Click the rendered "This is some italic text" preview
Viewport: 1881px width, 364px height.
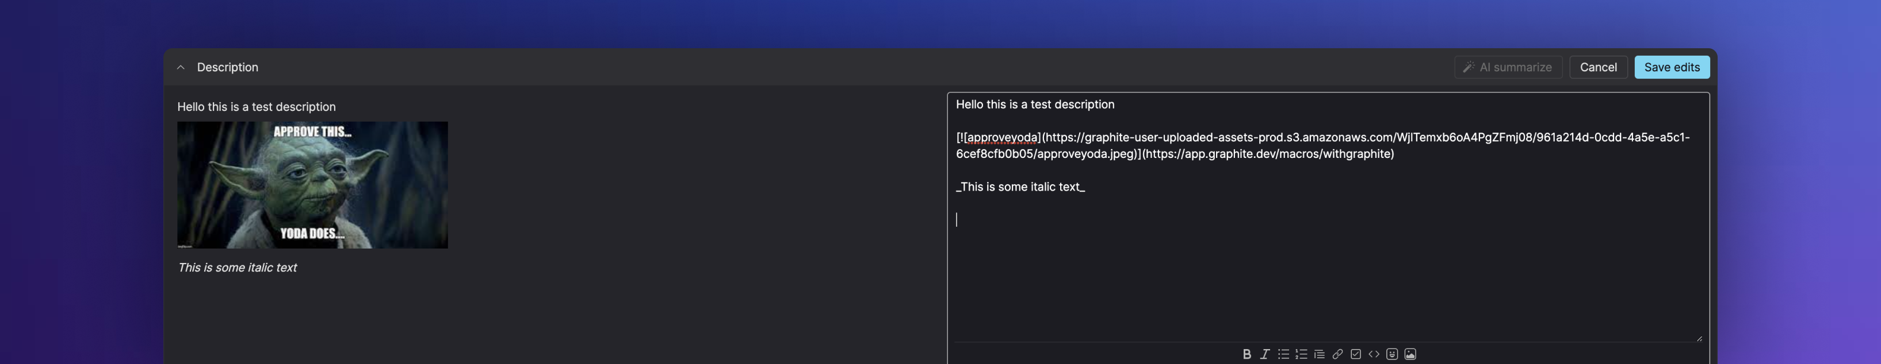(x=238, y=268)
